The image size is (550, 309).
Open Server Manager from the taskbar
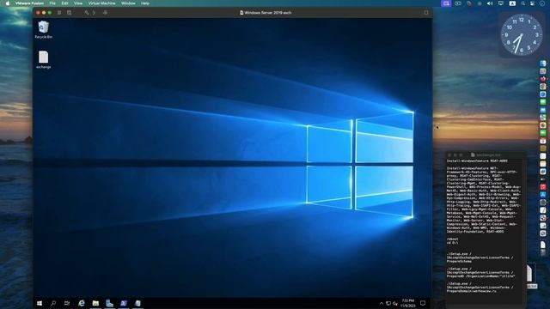point(109,303)
